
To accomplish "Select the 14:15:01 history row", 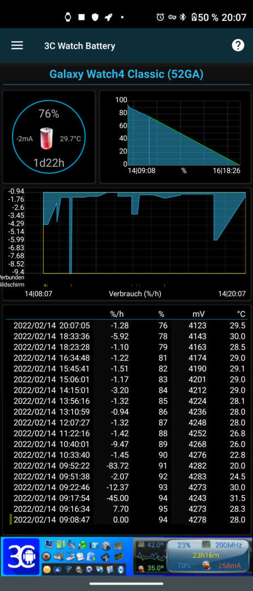I will pos(127,391).
